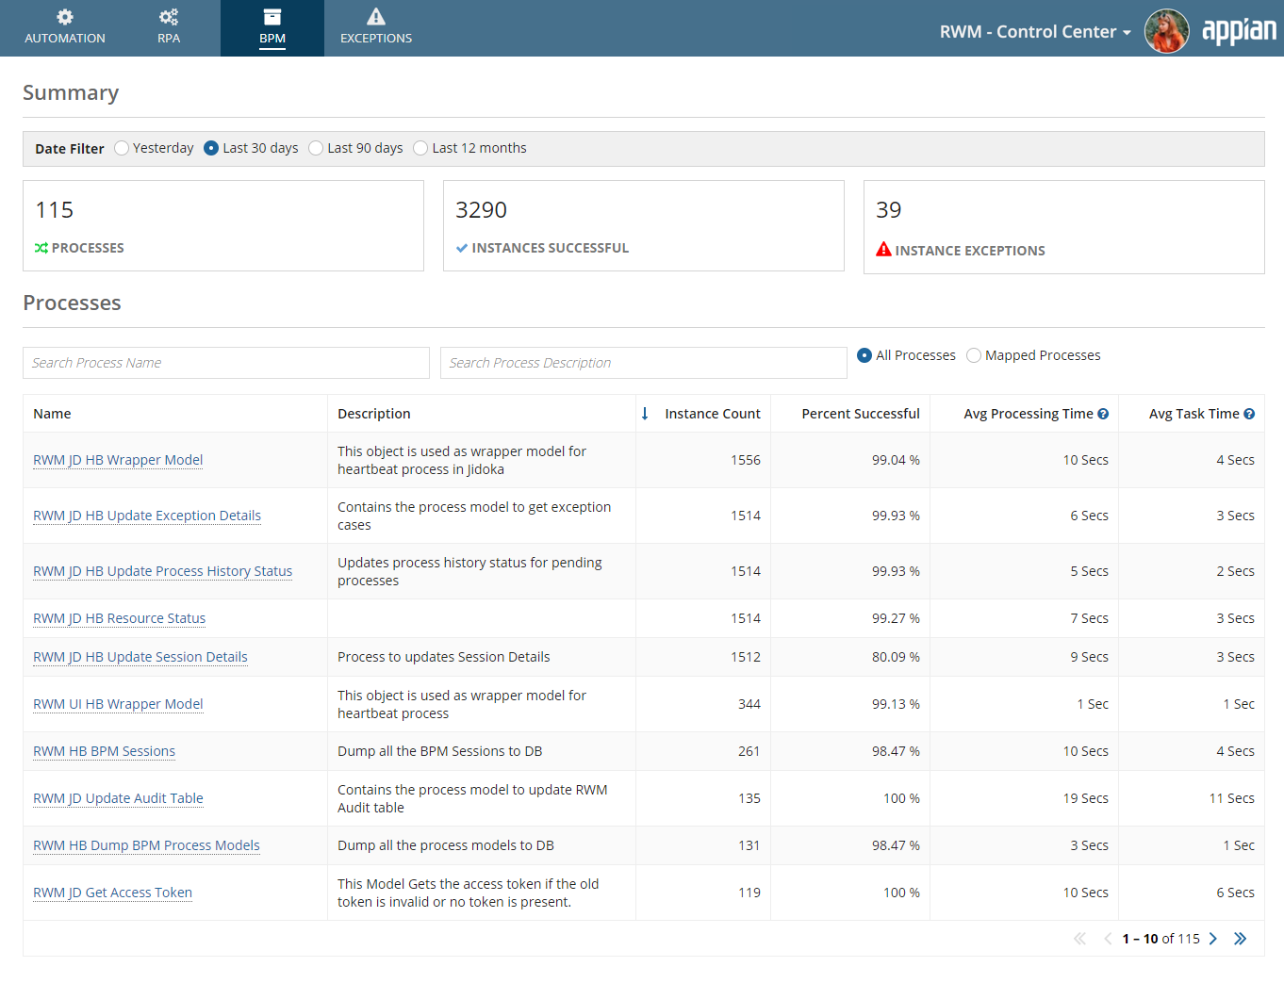The image size is (1284, 983).
Task: Sort by Avg Processing Time column
Action: point(1029,414)
